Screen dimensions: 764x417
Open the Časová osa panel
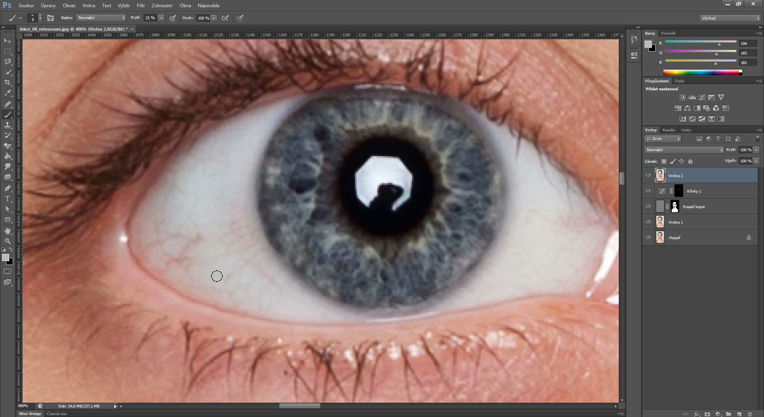[x=57, y=414]
